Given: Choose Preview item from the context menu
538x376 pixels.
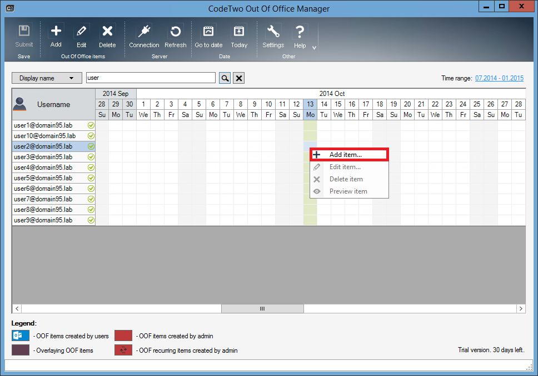Looking at the screenshot, I should coord(349,191).
